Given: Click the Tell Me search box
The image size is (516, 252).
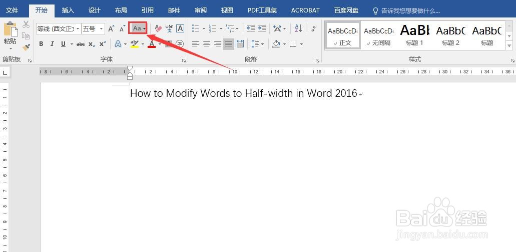Looking at the screenshot, I should tap(407, 11).
